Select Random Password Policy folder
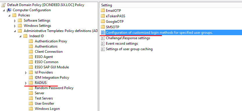This screenshot has height=111, width=242. point(54,88)
